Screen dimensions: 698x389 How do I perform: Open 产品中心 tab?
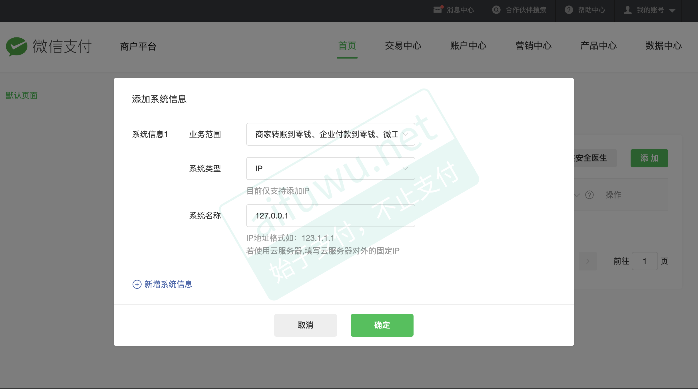coord(598,46)
